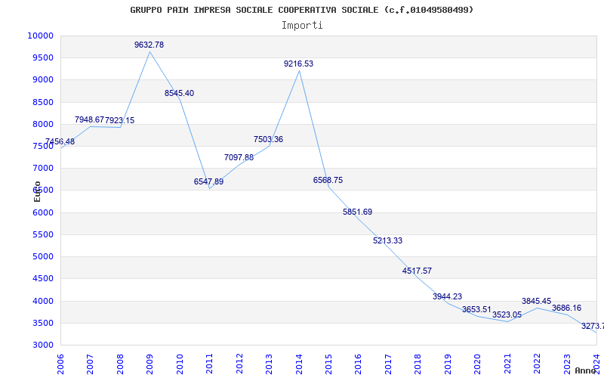Select the y-axis tick 3500
The height and width of the screenshot is (378, 604).
[42, 323]
